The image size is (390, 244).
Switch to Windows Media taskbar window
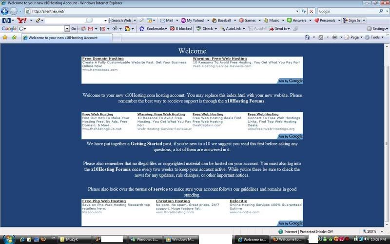click(x=181, y=240)
